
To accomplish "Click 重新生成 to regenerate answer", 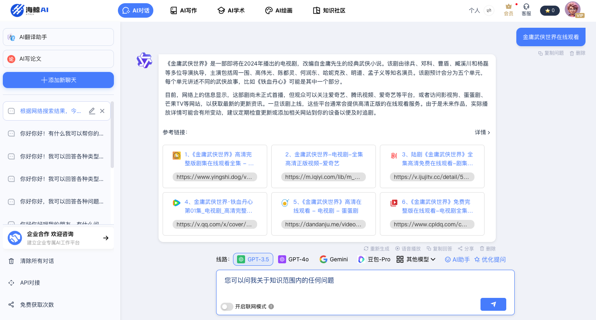I will tap(377, 249).
